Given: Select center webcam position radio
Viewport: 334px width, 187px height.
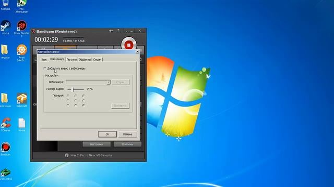Looking at the screenshot, I should point(76,100).
